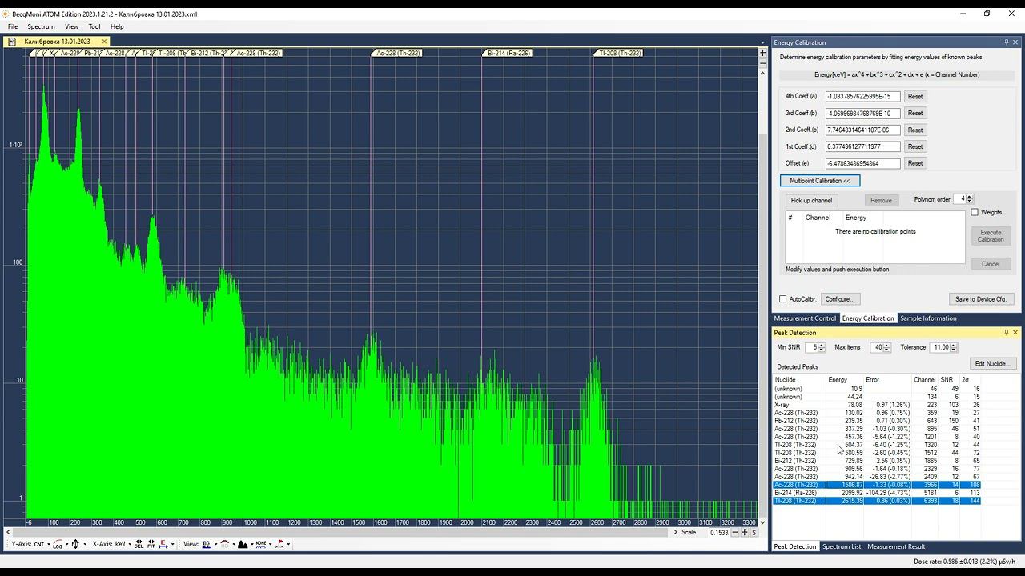Open the NONE smoothing dropdown arrow
The height and width of the screenshot is (576, 1025).
[270, 544]
